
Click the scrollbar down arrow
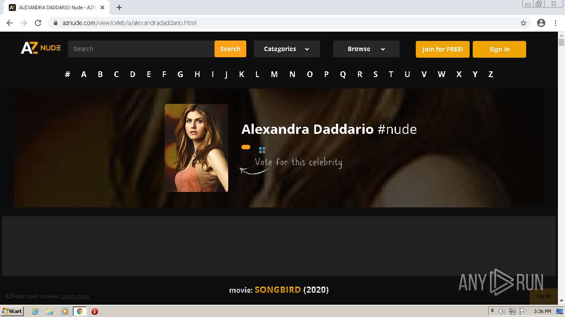click(561, 301)
